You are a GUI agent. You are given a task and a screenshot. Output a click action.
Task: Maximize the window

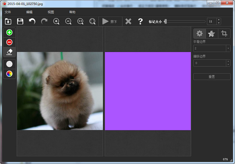(217, 3)
